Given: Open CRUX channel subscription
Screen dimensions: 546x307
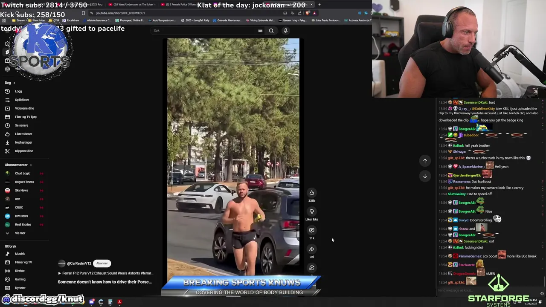Looking at the screenshot, I should (19, 208).
